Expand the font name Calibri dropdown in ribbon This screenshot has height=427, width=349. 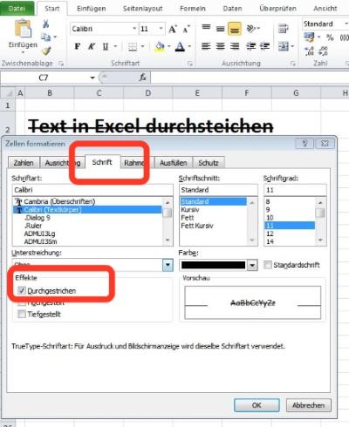(134, 29)
